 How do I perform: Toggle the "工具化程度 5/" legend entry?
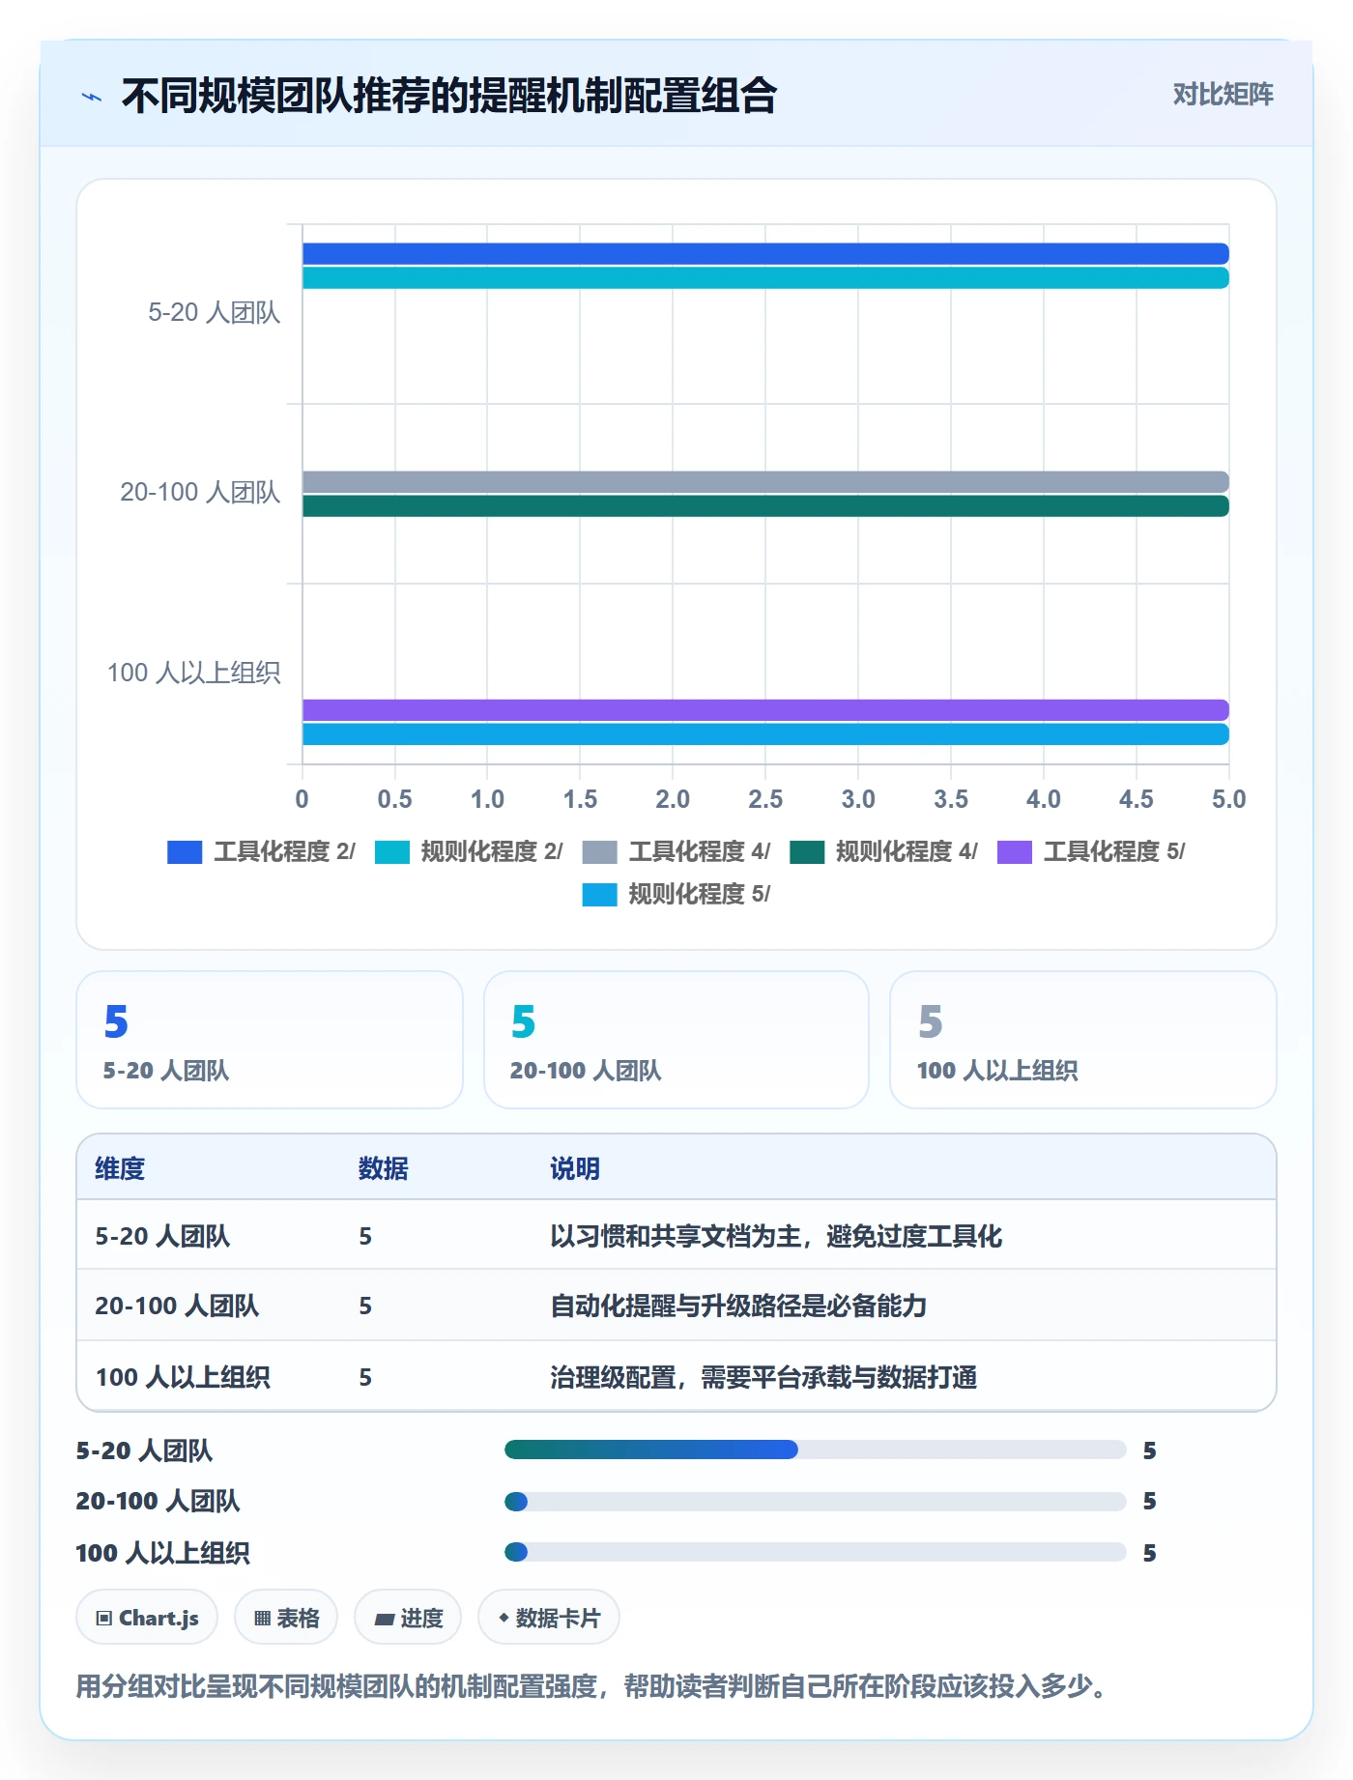click(x=1091, y=851)
